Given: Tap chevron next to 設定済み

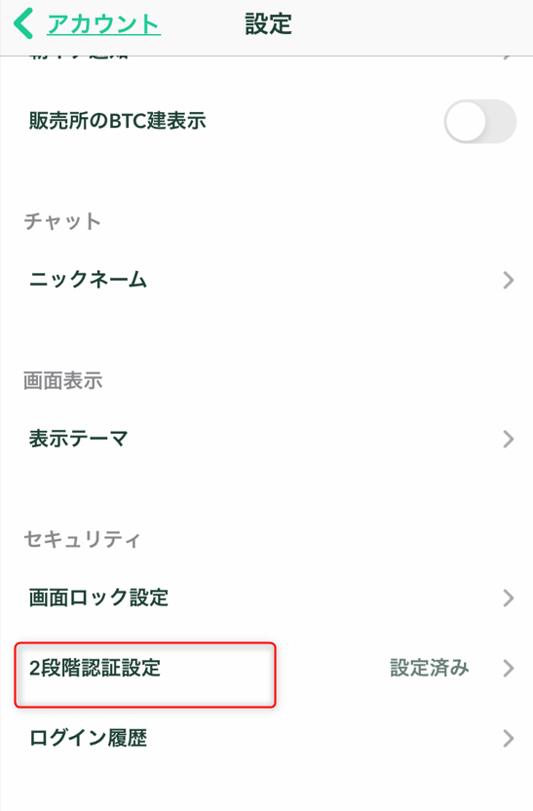Looking at the screenshot, I should (509, 669).
